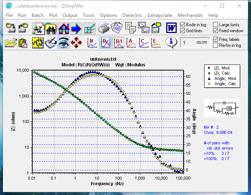Viewport: 251px width, 195px height.
Task: Disable the Bode in log checkbox
Action: (x=183, y=25)
